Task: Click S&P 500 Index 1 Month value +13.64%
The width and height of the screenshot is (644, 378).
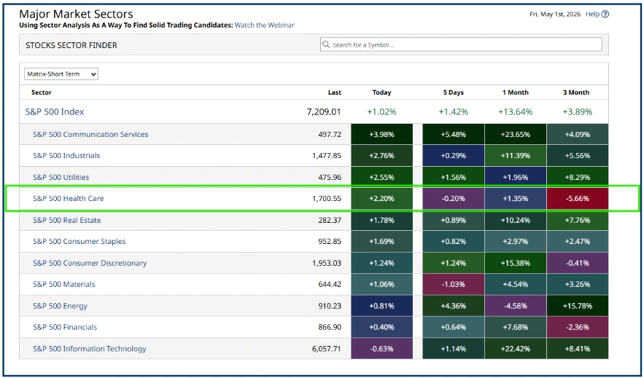Action: pyautogui.click(x=516, y=112)
